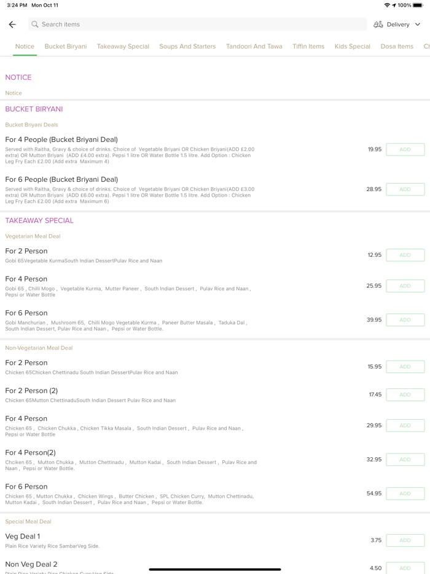Expand the Delivery dropdown chevron
The image size is (430, 574).
pos(418,25)
